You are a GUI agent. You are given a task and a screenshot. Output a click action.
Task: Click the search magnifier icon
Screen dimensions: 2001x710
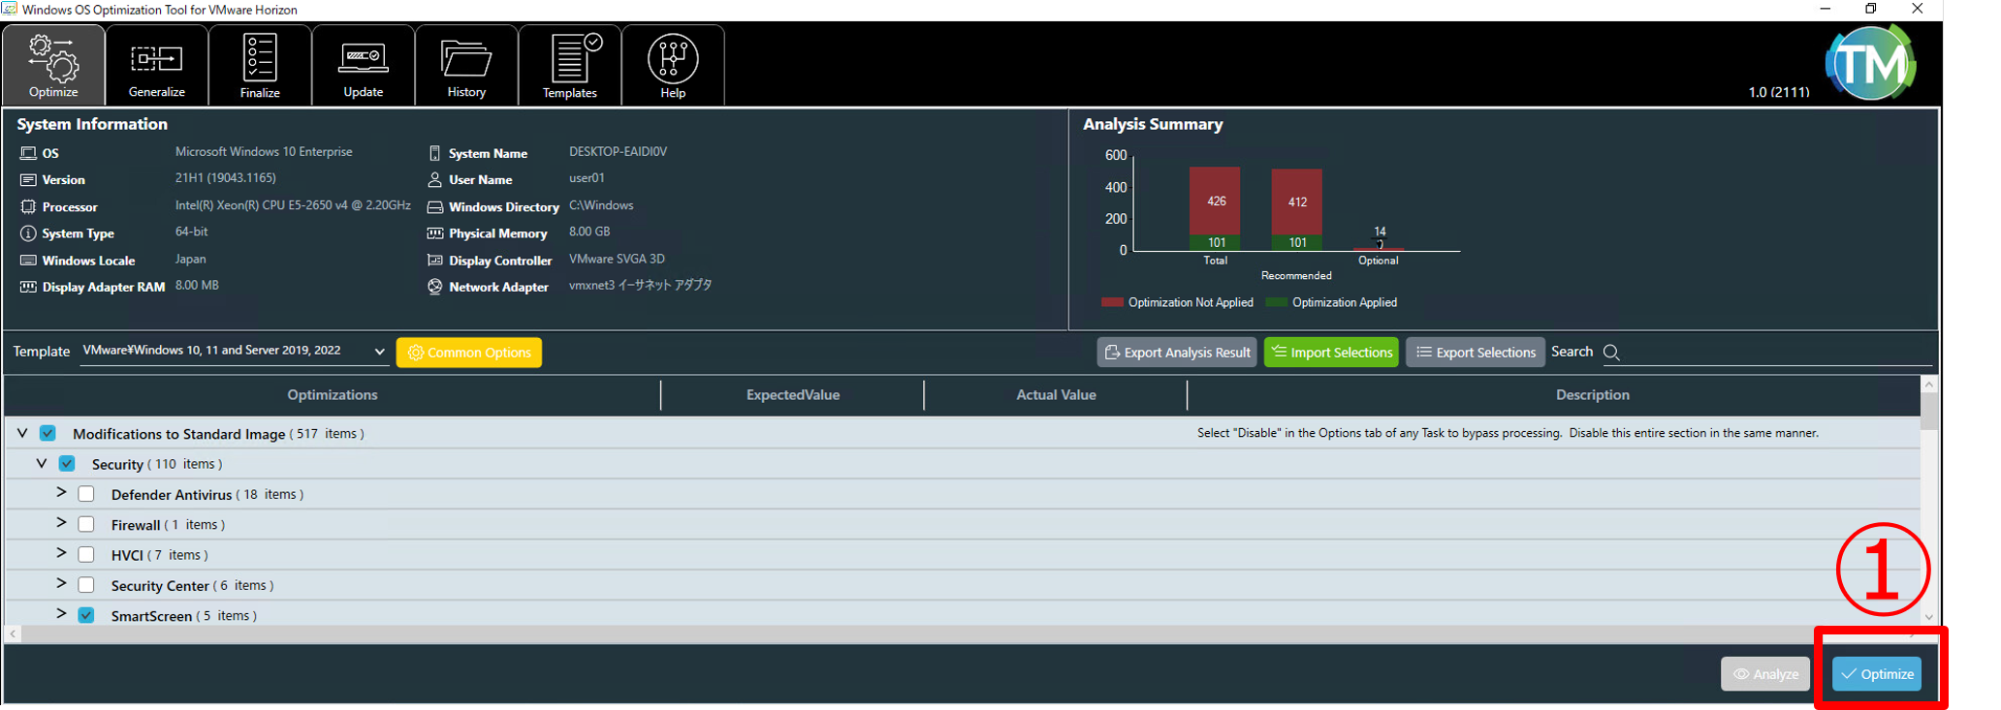coord(1611,353)
